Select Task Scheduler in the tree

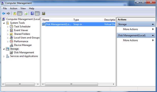(x=22, y=26)
